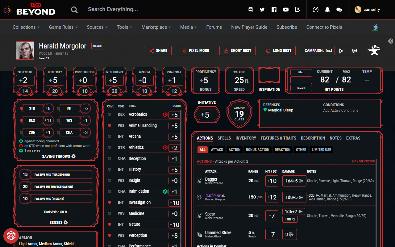Click the Twitch icon in header
The width and height of the screenshot is (395, 247).
[x=297, y=10]
